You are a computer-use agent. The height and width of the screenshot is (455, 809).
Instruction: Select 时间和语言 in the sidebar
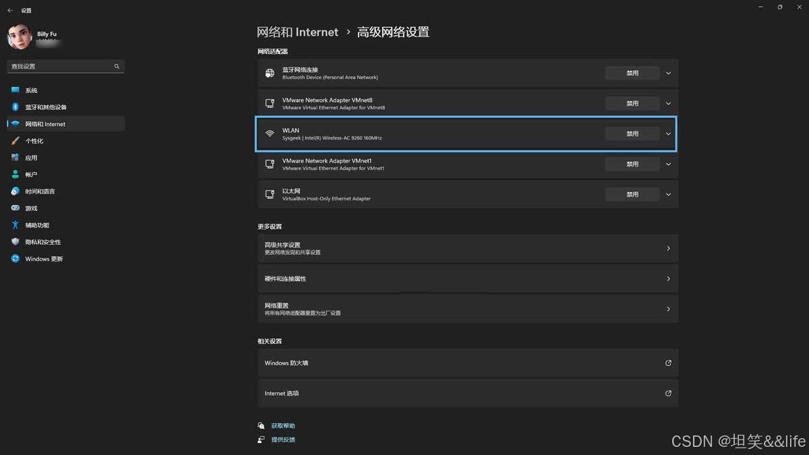point(40,191)
